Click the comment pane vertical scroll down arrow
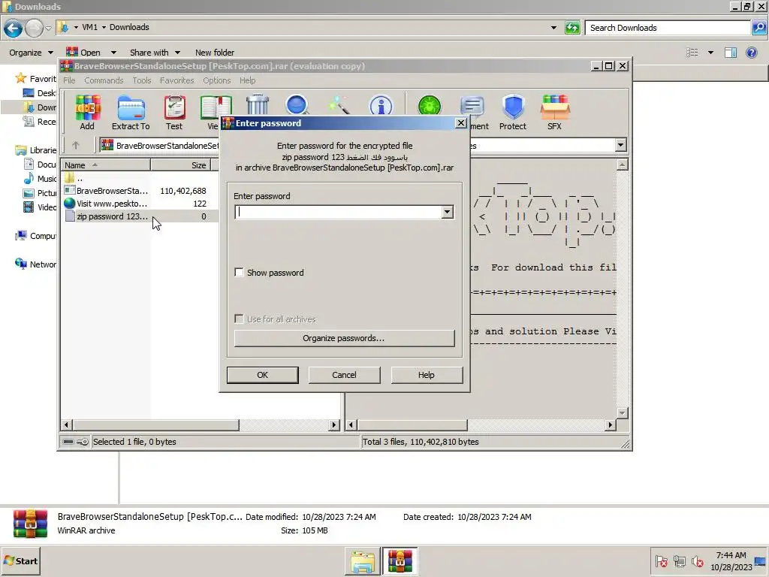769x577 pixels. 622,413
